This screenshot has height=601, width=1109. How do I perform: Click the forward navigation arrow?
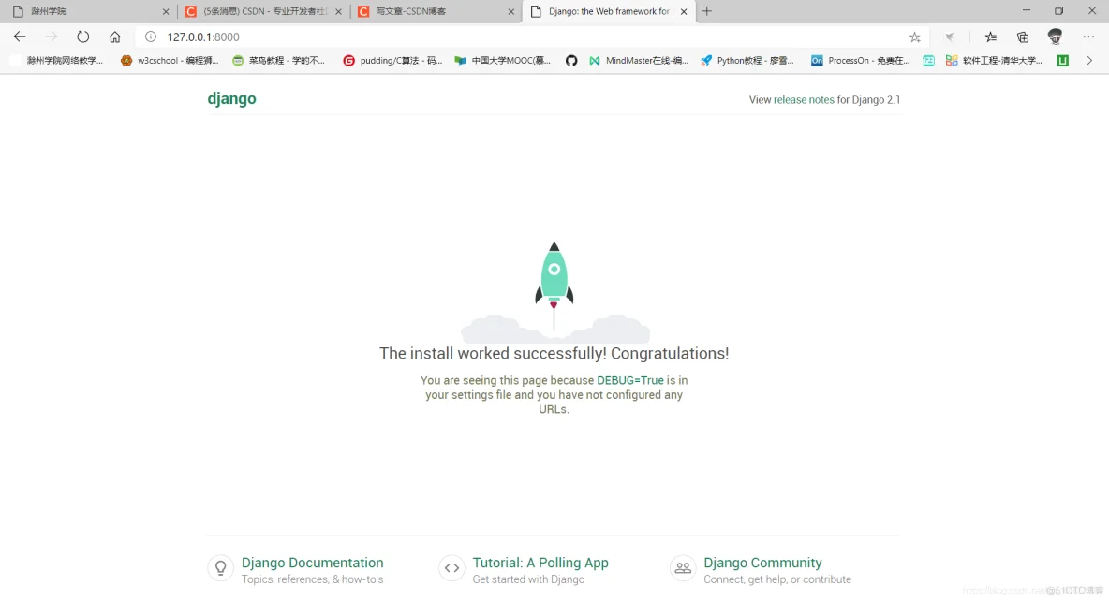[x=51, y=37]
